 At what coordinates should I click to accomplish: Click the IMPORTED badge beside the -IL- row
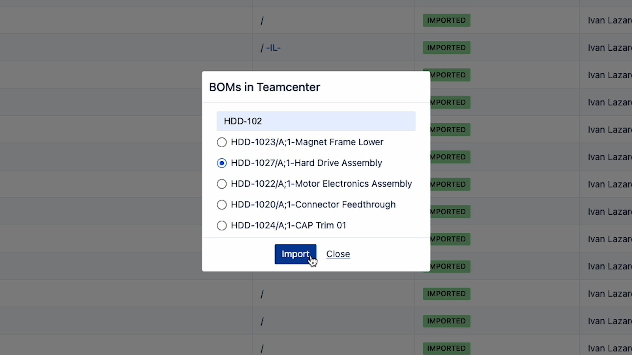(446, 47)
